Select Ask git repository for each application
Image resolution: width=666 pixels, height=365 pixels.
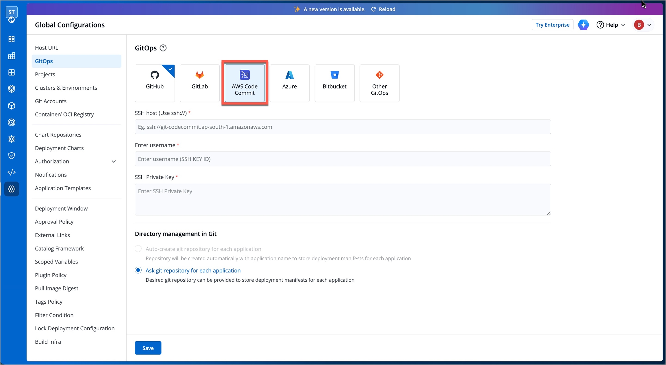138,270
